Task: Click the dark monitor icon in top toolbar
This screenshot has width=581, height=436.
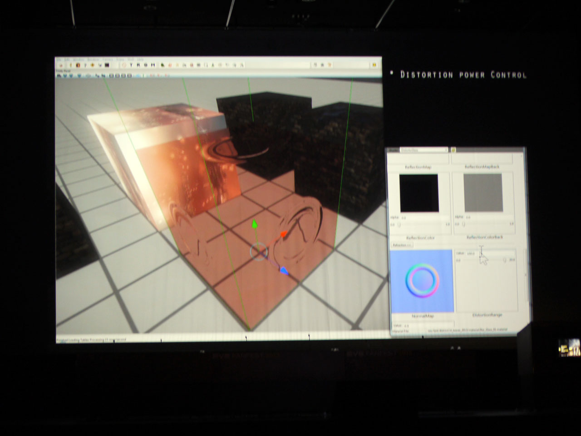Action: (x=107, y=65)
